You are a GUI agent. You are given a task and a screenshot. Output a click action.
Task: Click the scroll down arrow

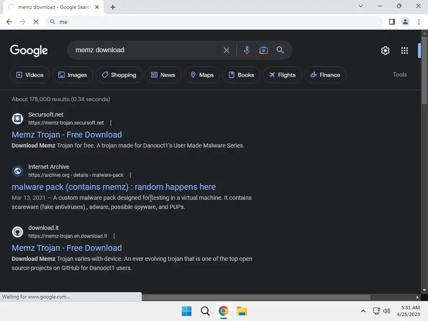pos(424,290)
